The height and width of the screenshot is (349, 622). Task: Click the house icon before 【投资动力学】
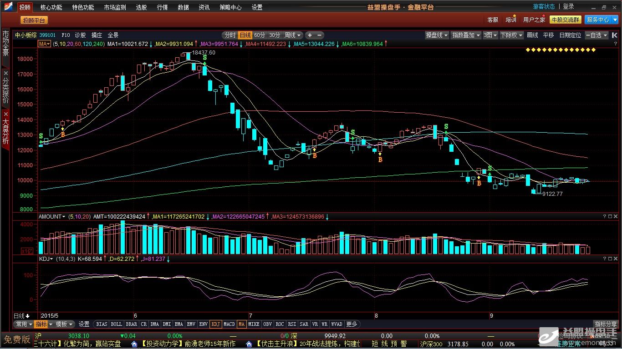click(134, 344)
